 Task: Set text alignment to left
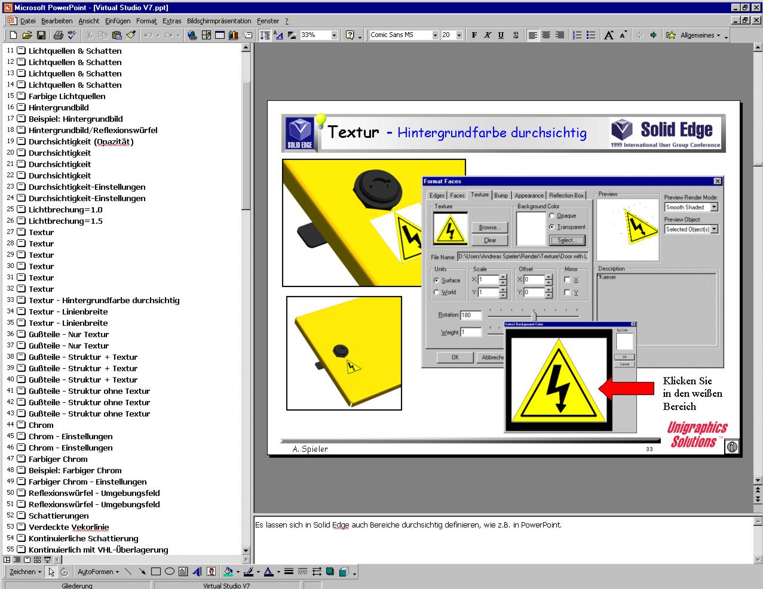pos(532,35)
